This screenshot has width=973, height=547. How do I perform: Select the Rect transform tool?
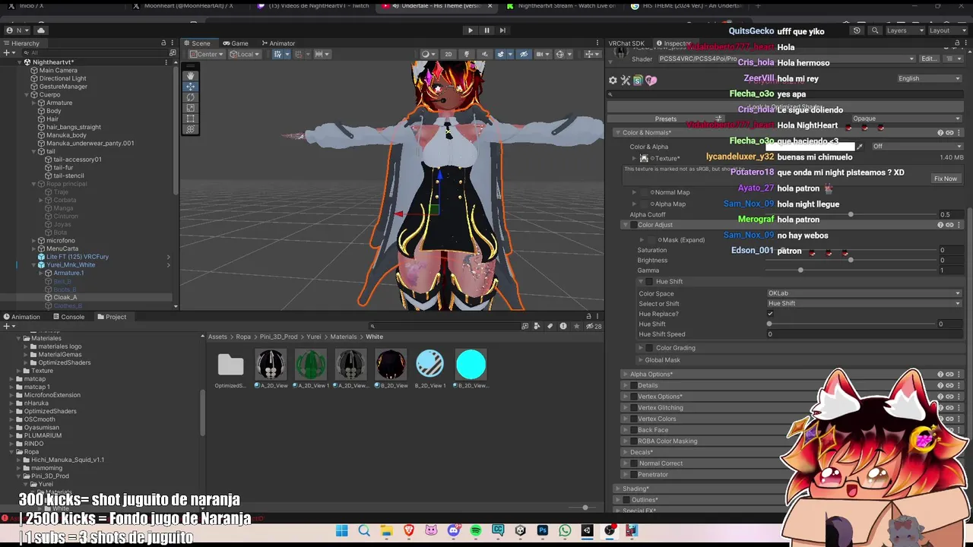click(x=190, y=119)
